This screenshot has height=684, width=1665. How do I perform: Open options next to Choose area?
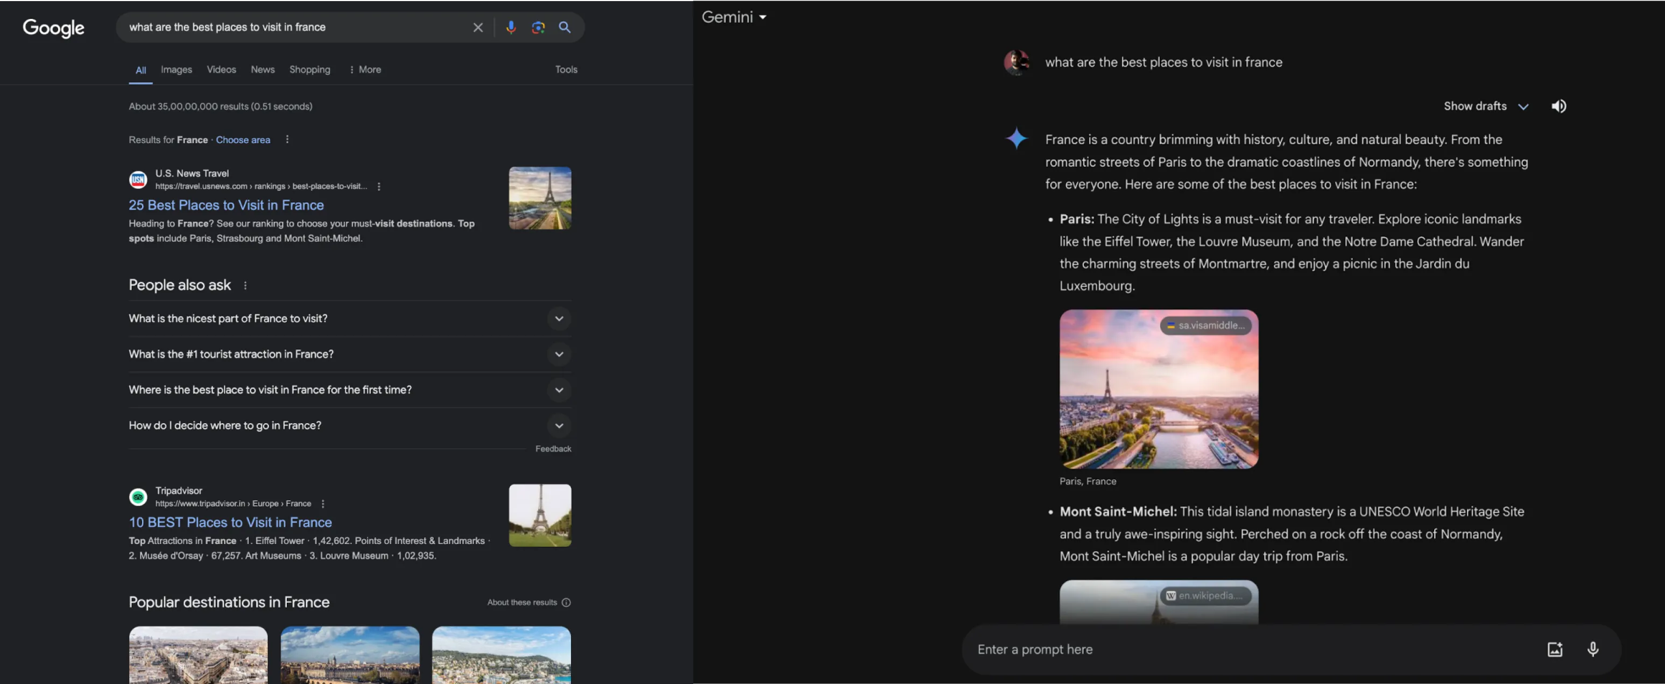click(x=287, y=139)
